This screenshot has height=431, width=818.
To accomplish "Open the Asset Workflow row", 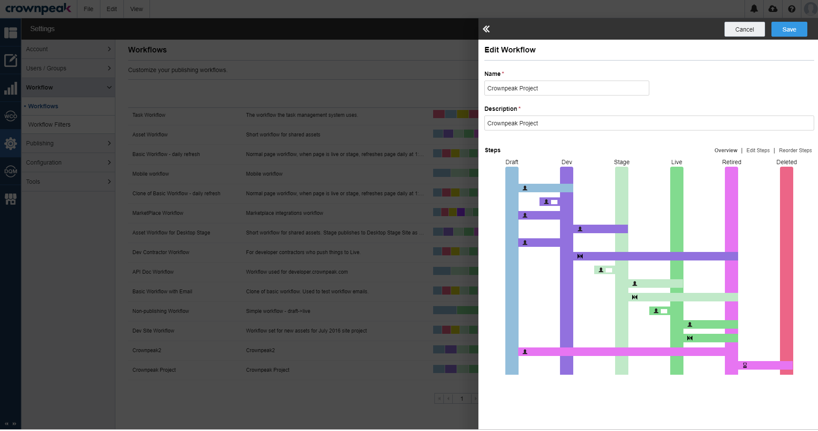I will pos(303,135).
